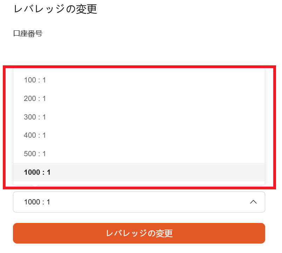Set leverage to the lowest ratio listed
The image size is (282, 253).
pos(35,80)
